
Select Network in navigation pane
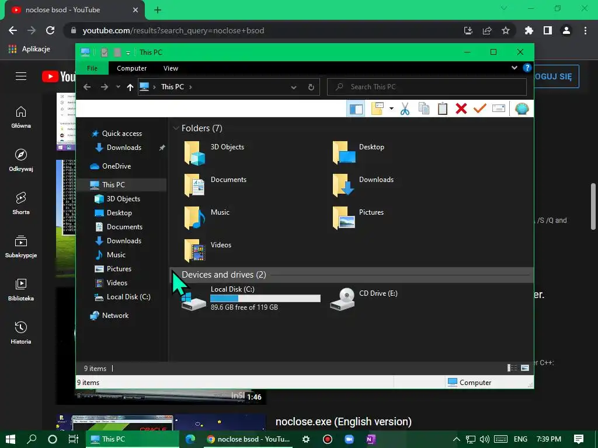(x=115, y=316)
